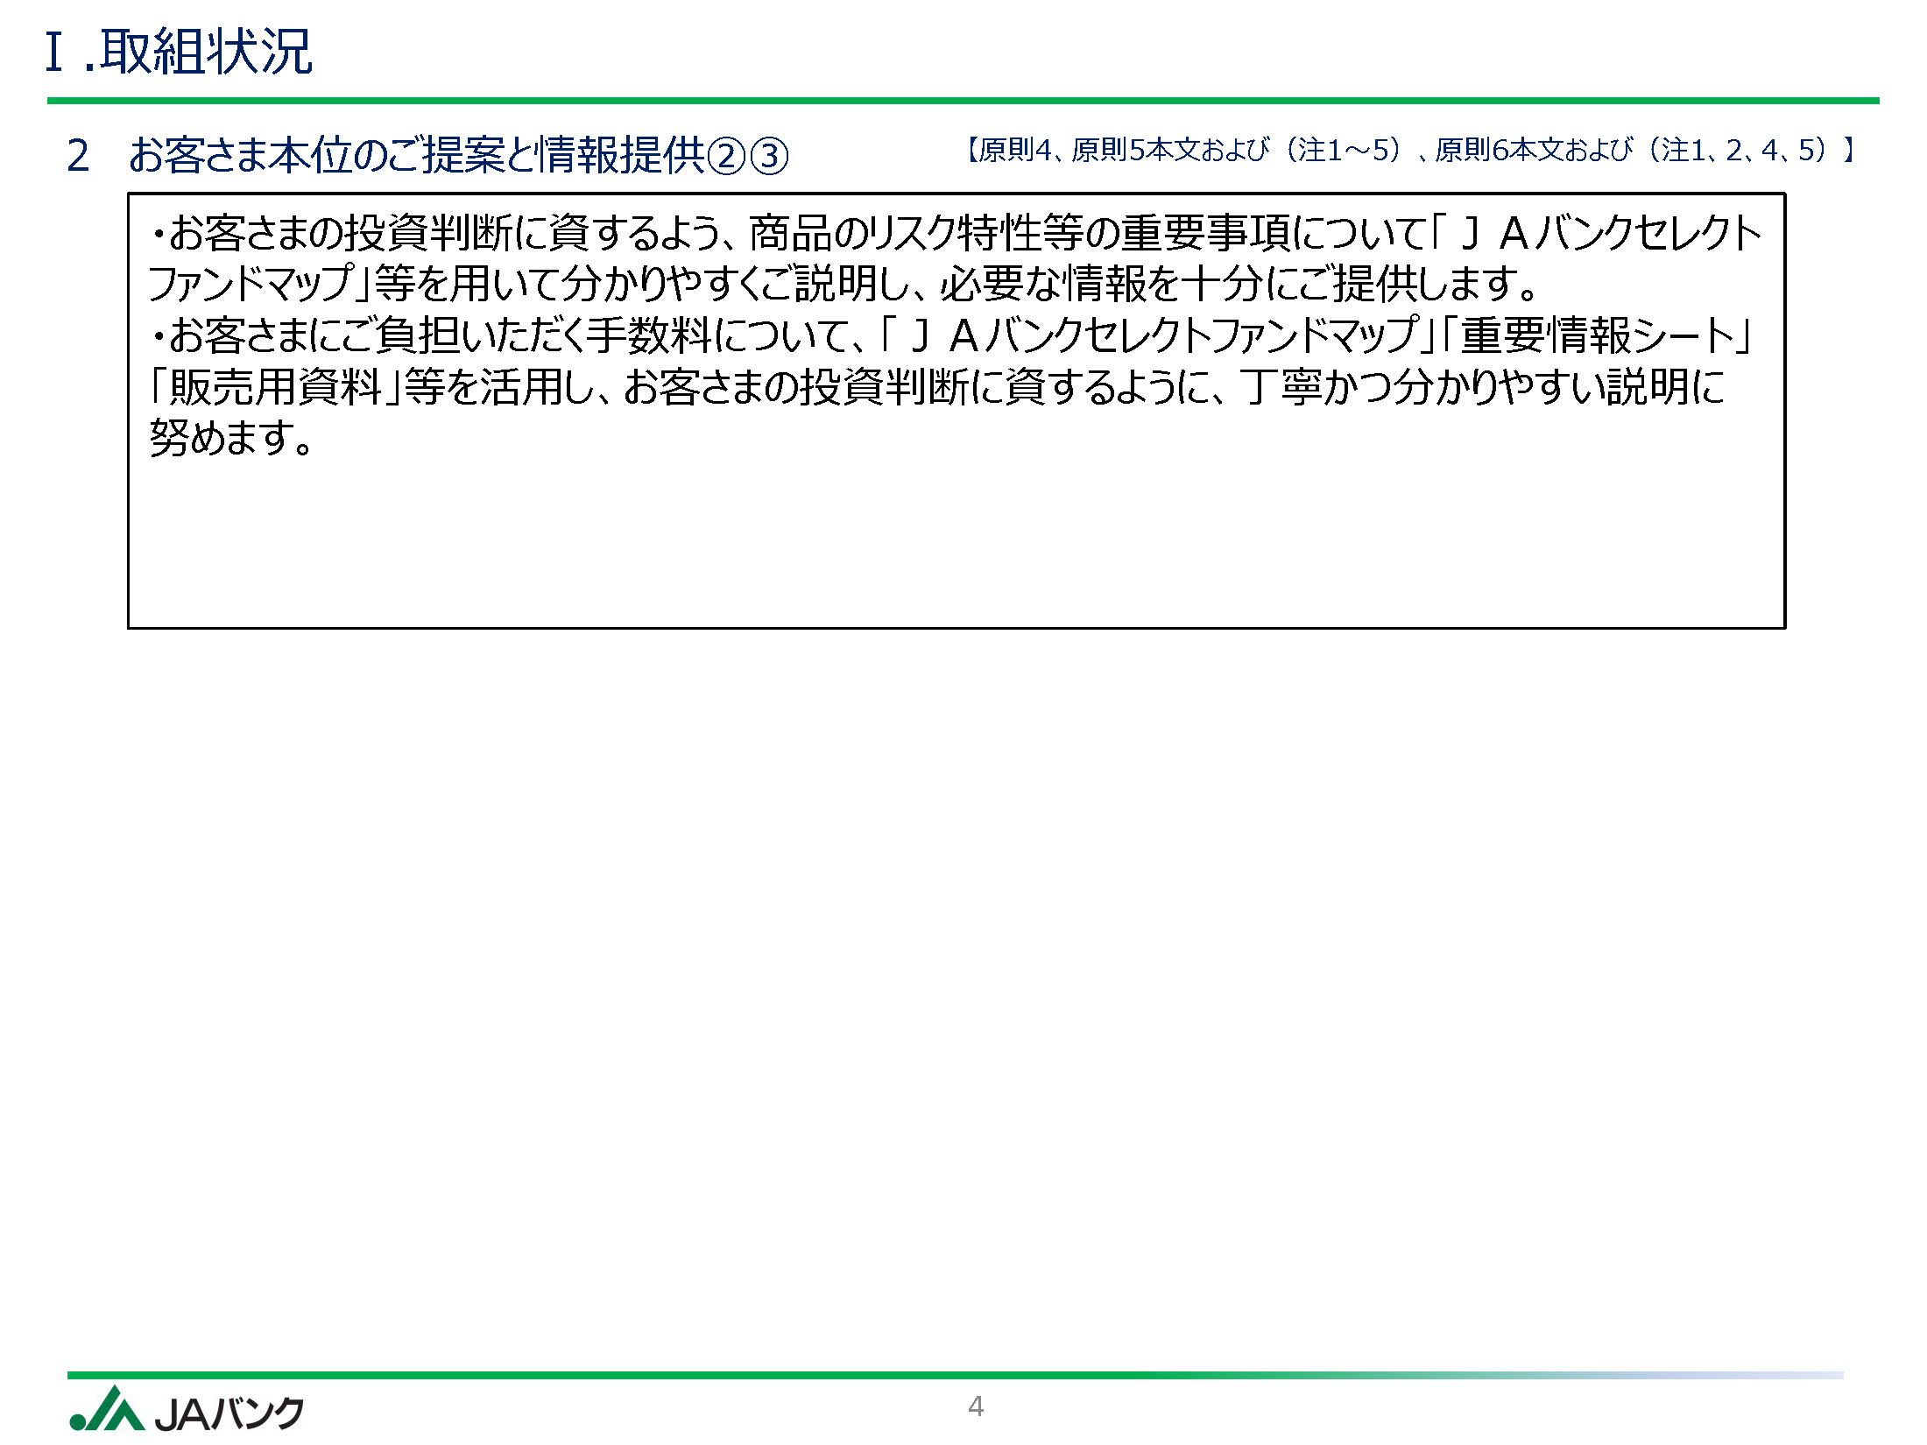
Task: Click the line starting '「販売用資料」等を活用し'
Action: pos(937,386)
